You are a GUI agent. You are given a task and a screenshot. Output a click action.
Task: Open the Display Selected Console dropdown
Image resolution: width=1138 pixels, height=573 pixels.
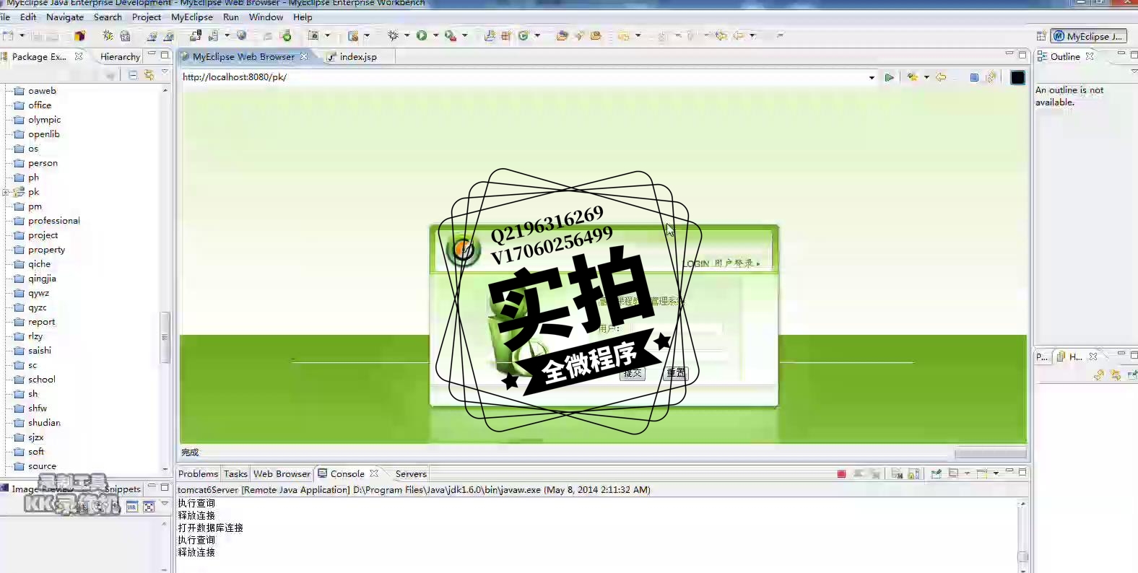point(967,473)
